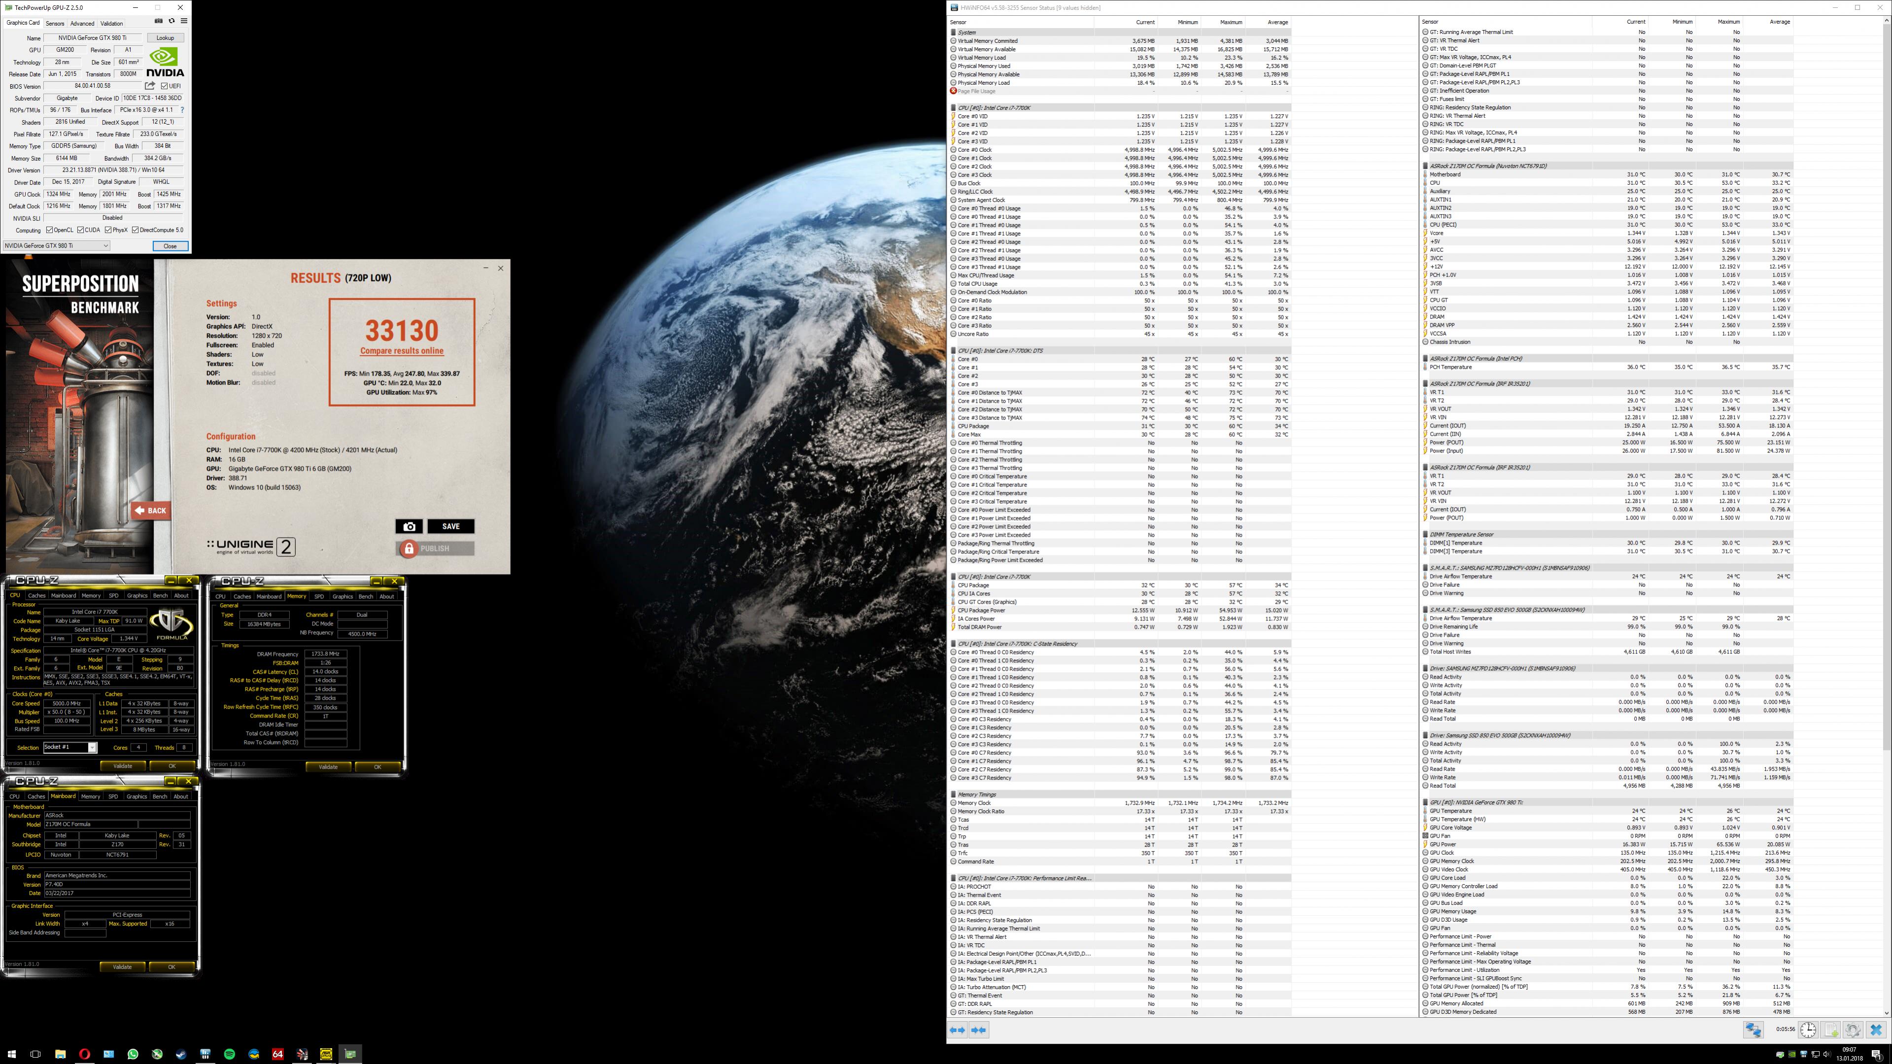
Task: Click Superposition screenshot camera button
Action: click(409, 526)
